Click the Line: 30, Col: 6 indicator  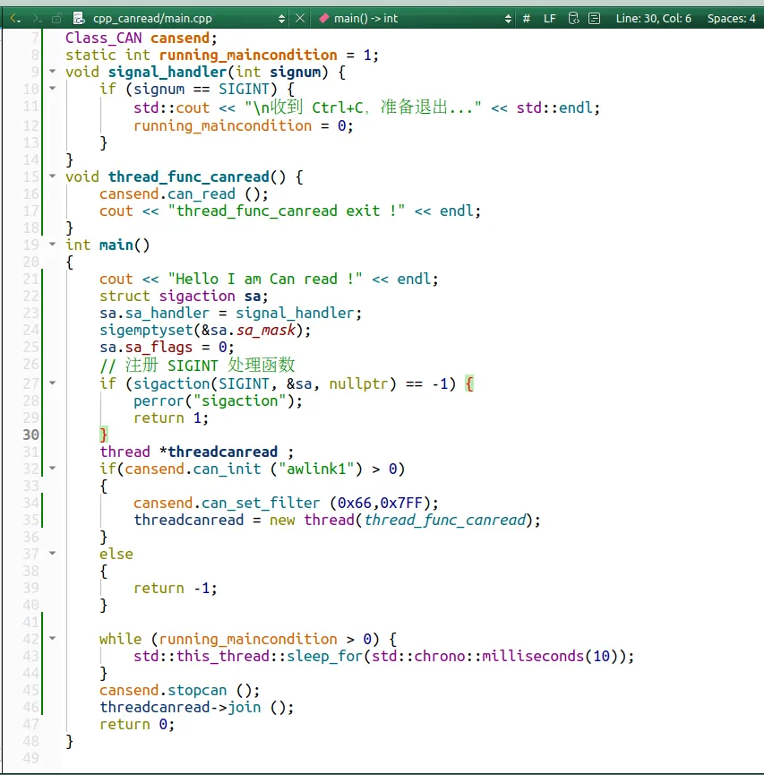click(653, 19)
